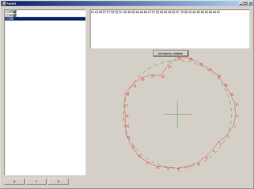Minimize the Form1 window

click(x=241, y=4)
